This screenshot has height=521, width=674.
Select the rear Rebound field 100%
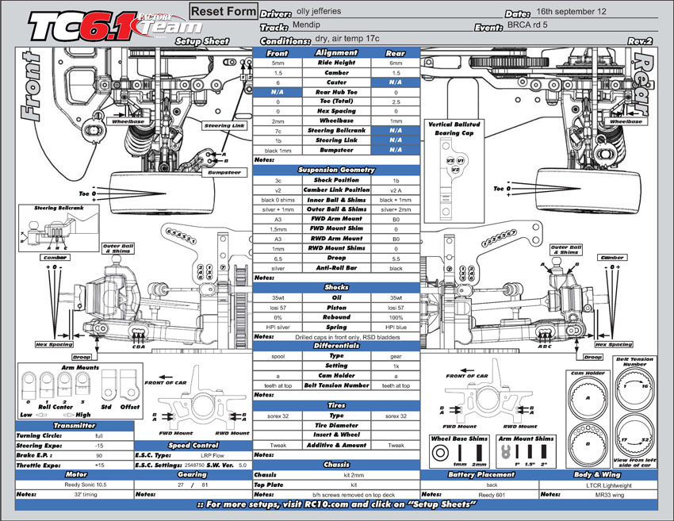[x=396, y=318]
